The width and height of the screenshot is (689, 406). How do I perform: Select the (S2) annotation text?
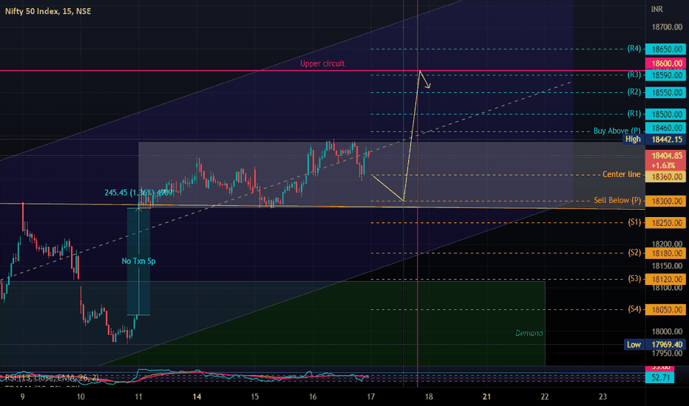pos(634,252)
